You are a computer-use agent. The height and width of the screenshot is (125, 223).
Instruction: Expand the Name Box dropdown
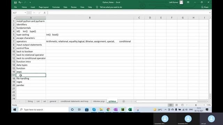point(25,13)
